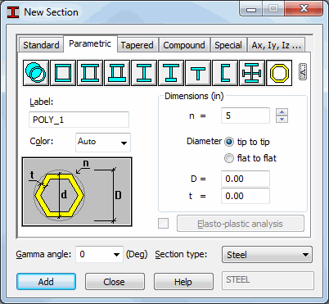Enable tip to tip diameter option
The width and height of the screenshot is (329, 304).
pos(229,142)
